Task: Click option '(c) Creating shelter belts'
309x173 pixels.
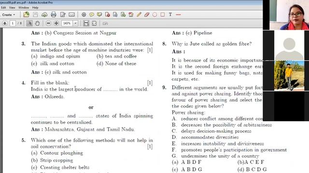Action: (x=60, y=167)
